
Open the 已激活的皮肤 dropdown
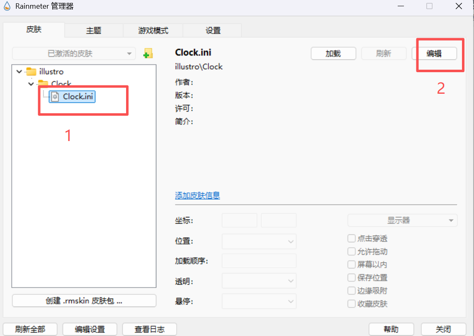click(74, 54)
